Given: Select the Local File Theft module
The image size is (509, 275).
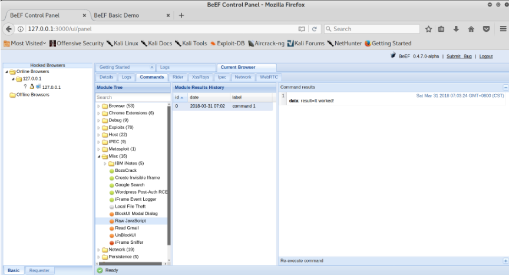Looking at the screenshot, I should [x=130, y=207].
